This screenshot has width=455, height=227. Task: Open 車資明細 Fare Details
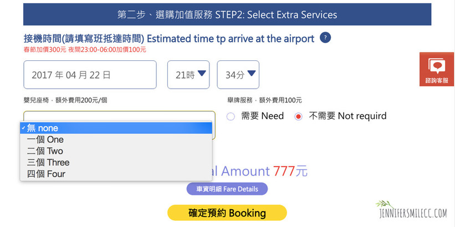click(227, 189)
